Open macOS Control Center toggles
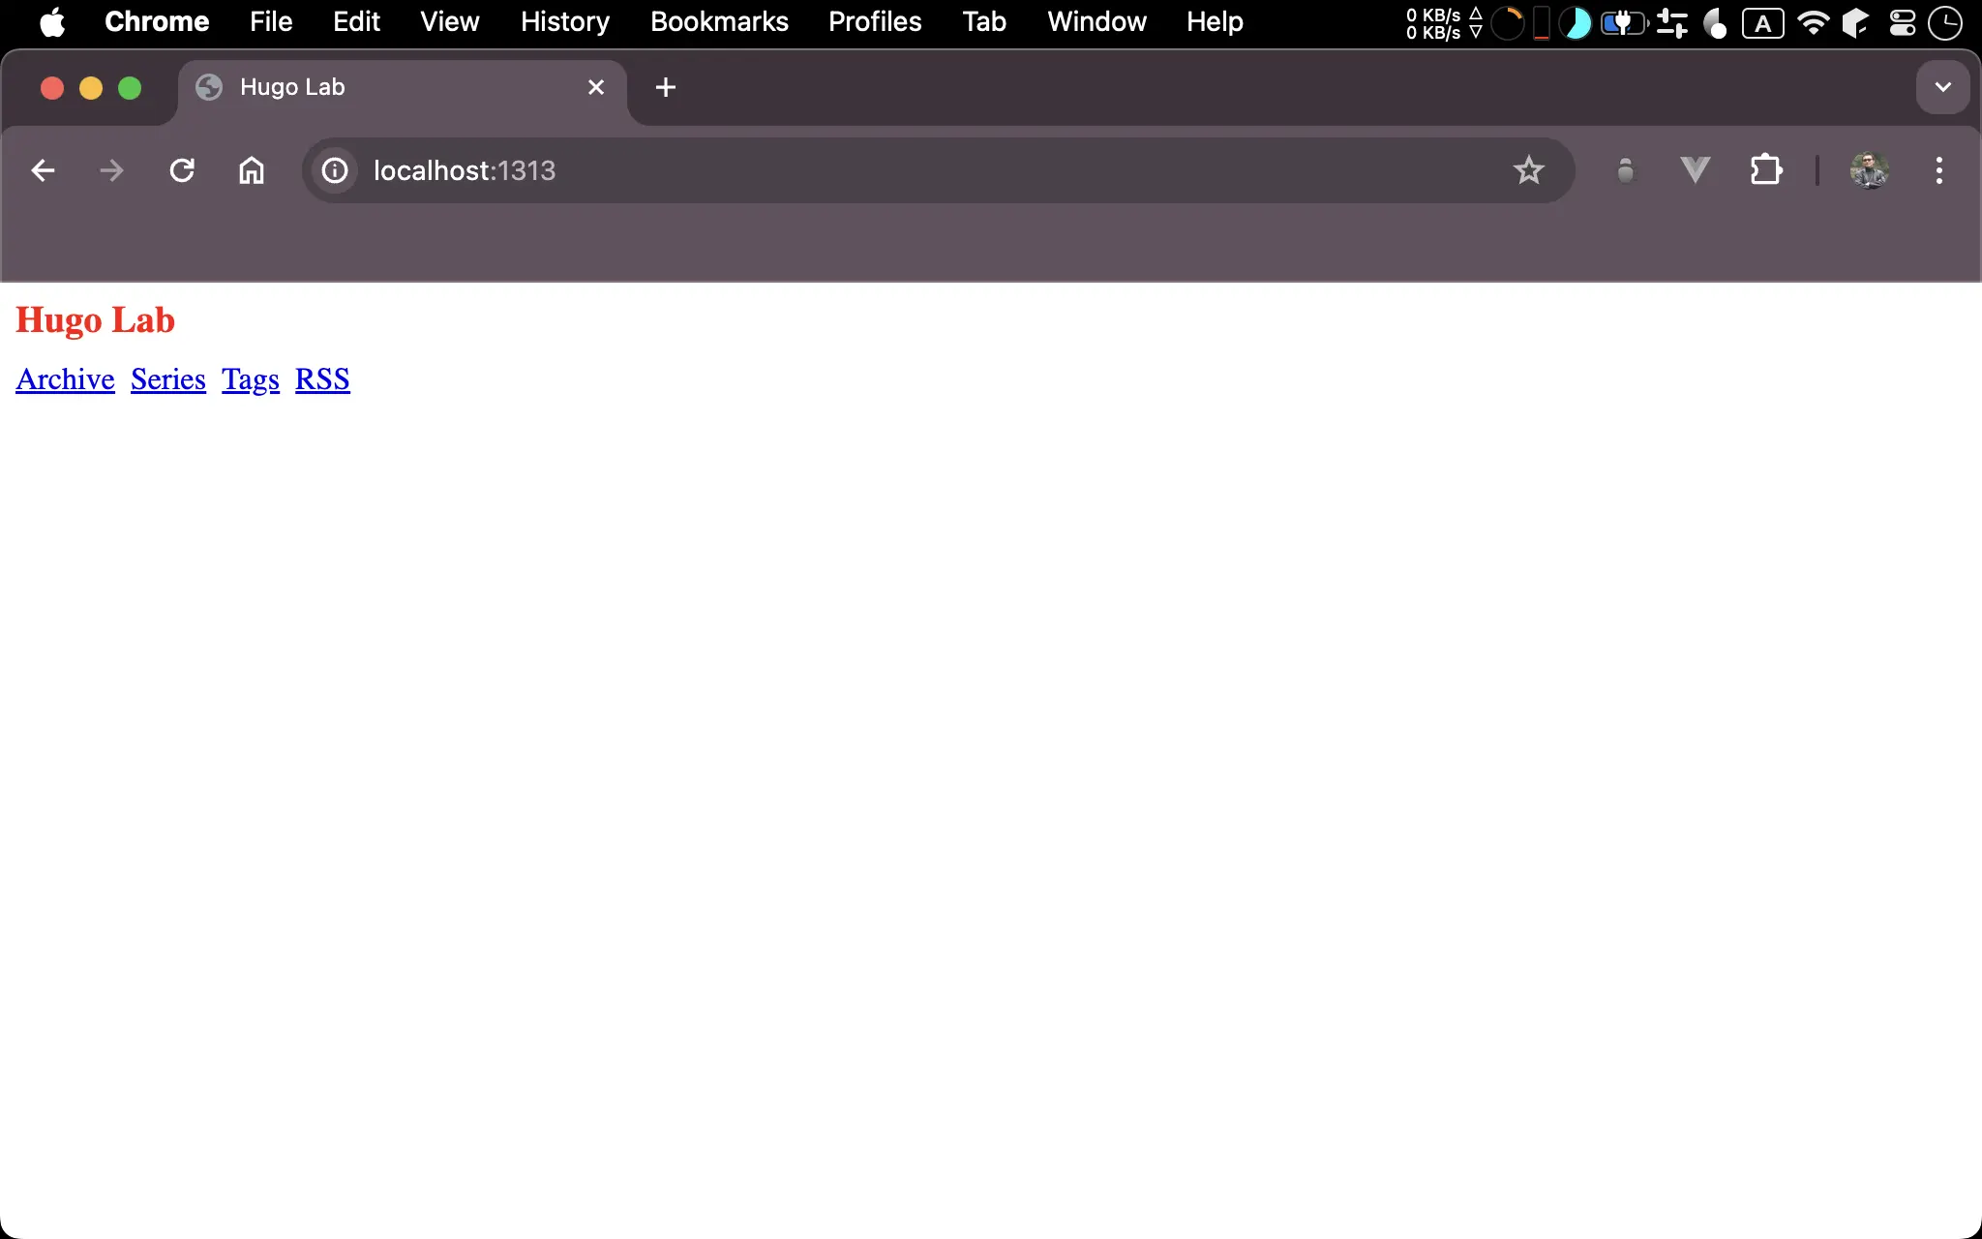This screenshot has width=1982, height=1239. 1903,22
